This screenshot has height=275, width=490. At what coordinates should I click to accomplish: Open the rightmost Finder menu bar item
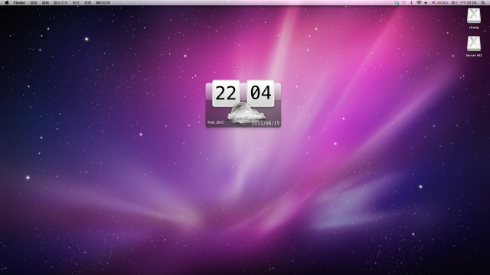click(x=103, y=2)
